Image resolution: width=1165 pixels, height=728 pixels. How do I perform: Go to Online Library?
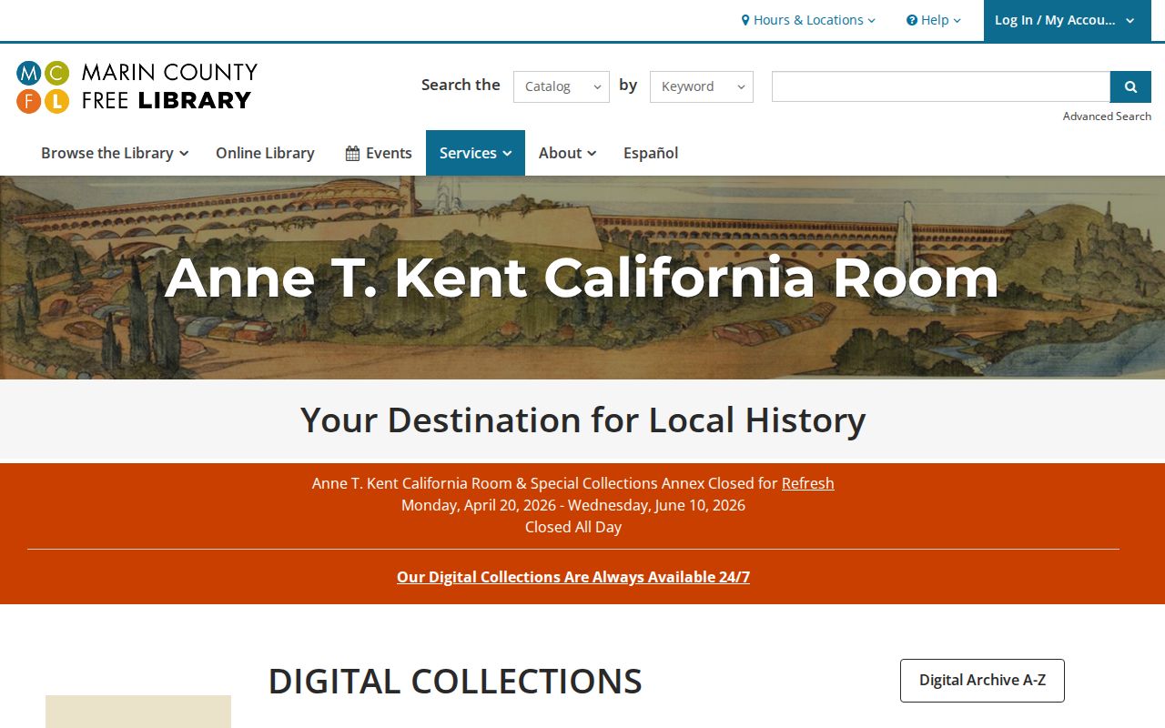pos(265,153)
